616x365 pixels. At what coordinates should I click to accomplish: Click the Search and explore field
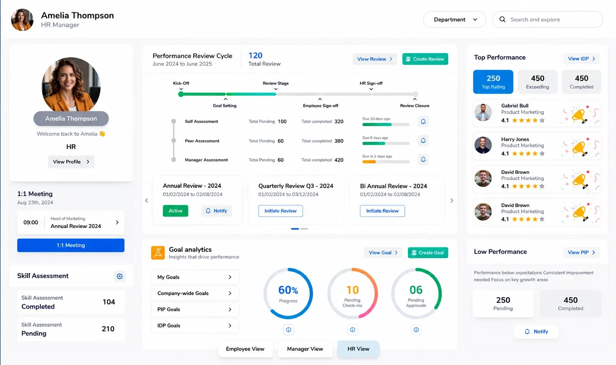click(x=548, y=19)
